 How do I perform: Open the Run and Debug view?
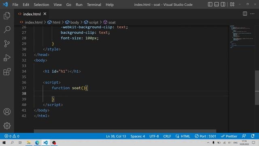pos(7,58)
